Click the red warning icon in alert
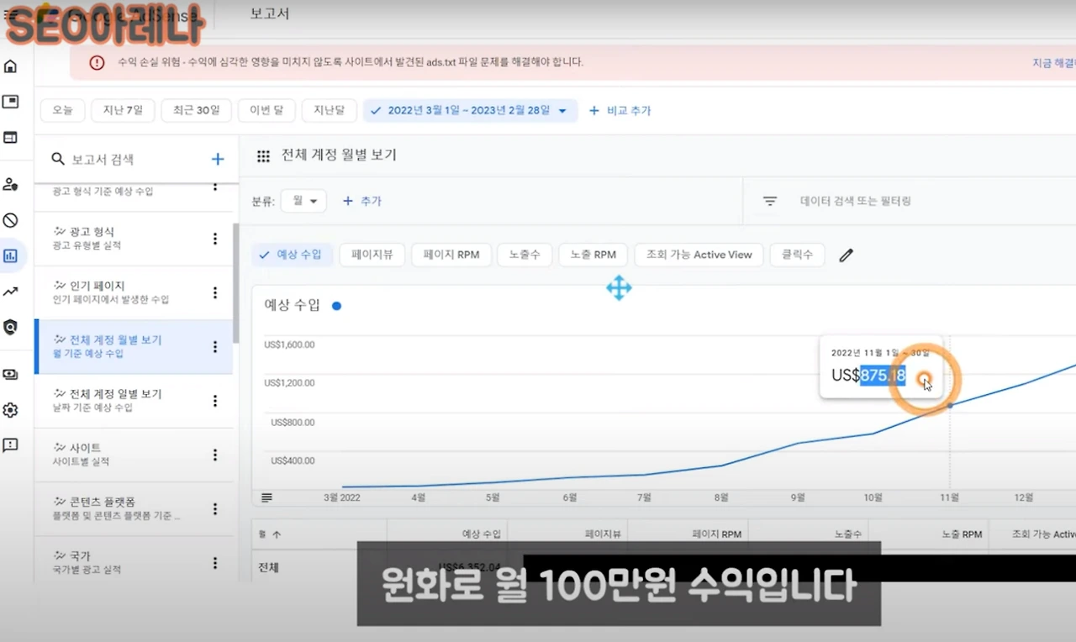The image size is (1076, 642). tap(98, 62)
